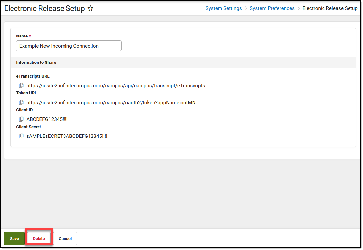Click the Token URL address text
This screenshot has height=250, width=363.
click(111, 103)
